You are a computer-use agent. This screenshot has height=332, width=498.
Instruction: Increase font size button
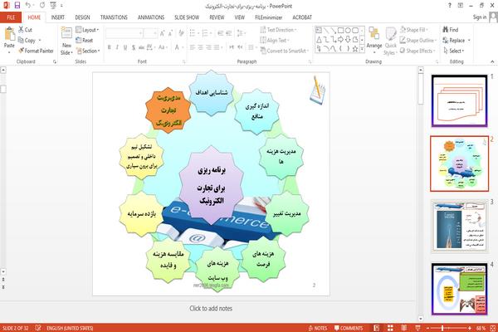(x=163, y=33)
